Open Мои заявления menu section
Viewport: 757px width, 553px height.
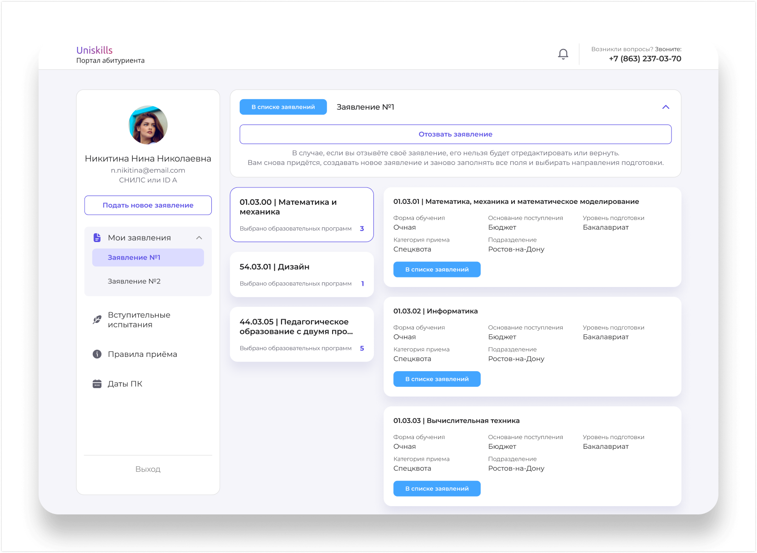click(148, 237)
